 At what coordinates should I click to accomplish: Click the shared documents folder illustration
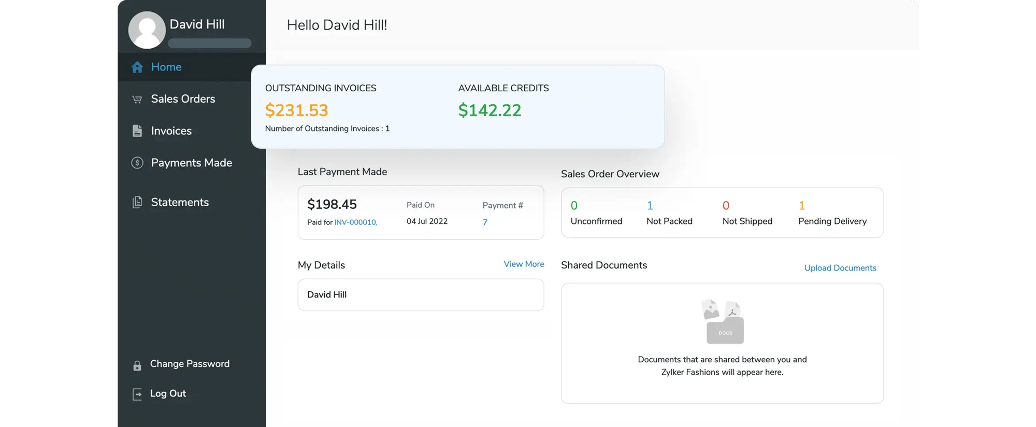[723, 322]
